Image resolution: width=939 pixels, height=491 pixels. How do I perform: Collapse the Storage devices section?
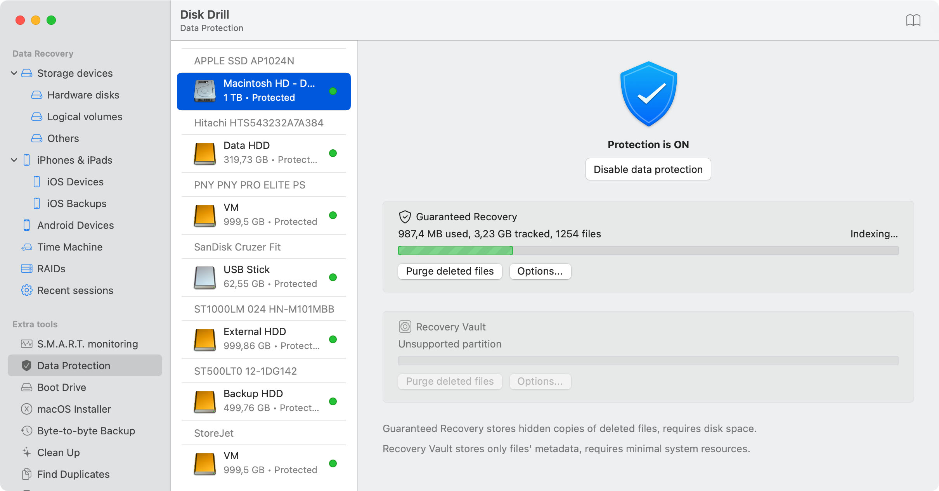(x=14, y=73)
